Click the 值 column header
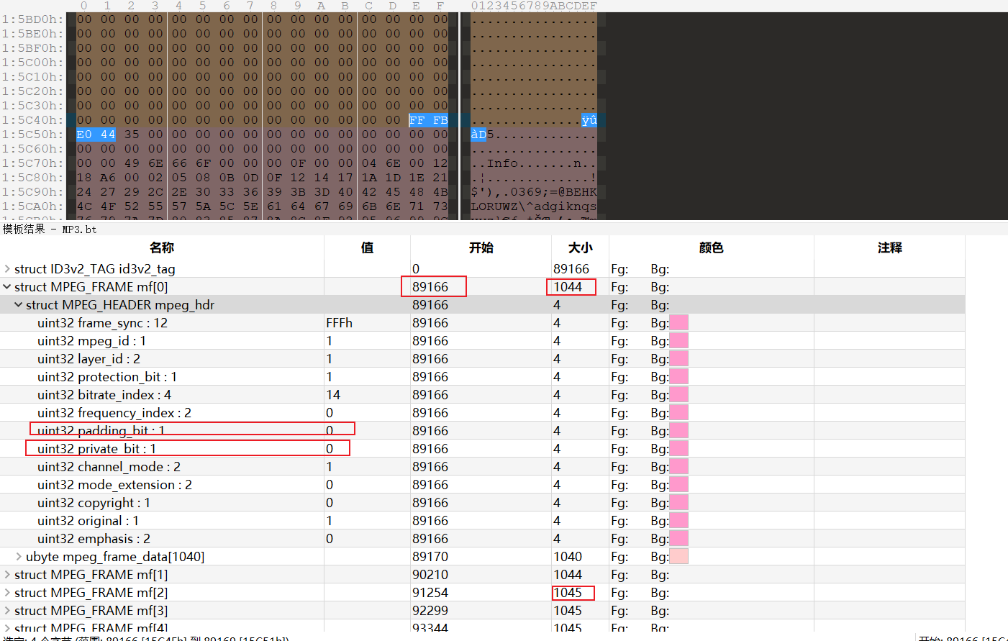This screenshot has width=1008, height=641. point(367,247)
